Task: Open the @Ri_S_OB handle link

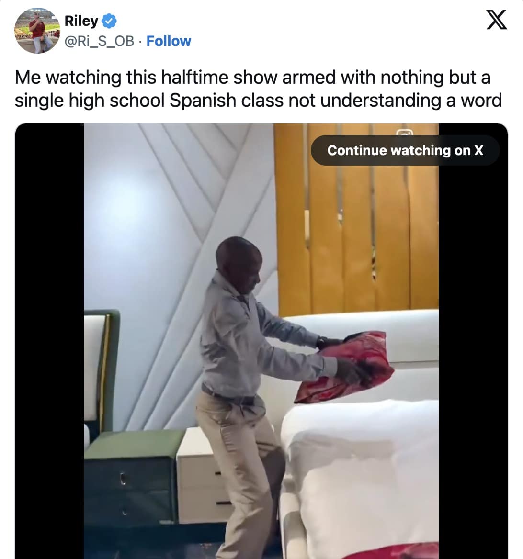Action: point(99,41)
